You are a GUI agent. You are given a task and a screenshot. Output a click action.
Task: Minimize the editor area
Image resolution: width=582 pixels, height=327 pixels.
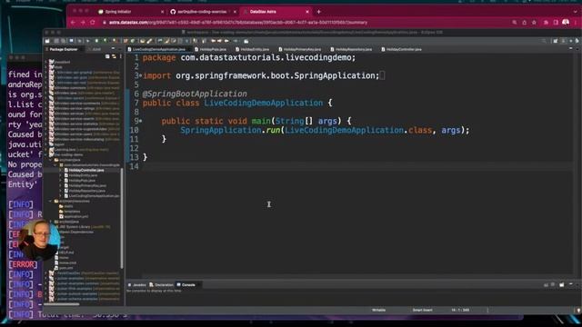571,49
